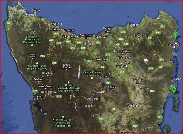183x134 pixels.
Task: Click the Oatlands town label
Action: click(x=133, y=106)
